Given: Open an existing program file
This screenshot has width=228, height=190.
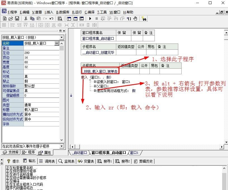Looking at the screenshot, I should [x=11, y=19].
